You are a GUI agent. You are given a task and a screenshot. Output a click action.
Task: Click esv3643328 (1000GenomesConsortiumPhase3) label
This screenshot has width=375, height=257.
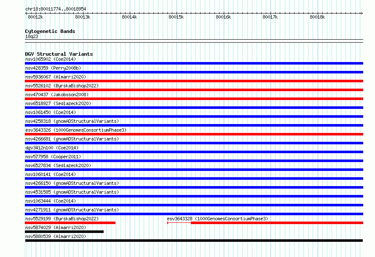point(217,219)
